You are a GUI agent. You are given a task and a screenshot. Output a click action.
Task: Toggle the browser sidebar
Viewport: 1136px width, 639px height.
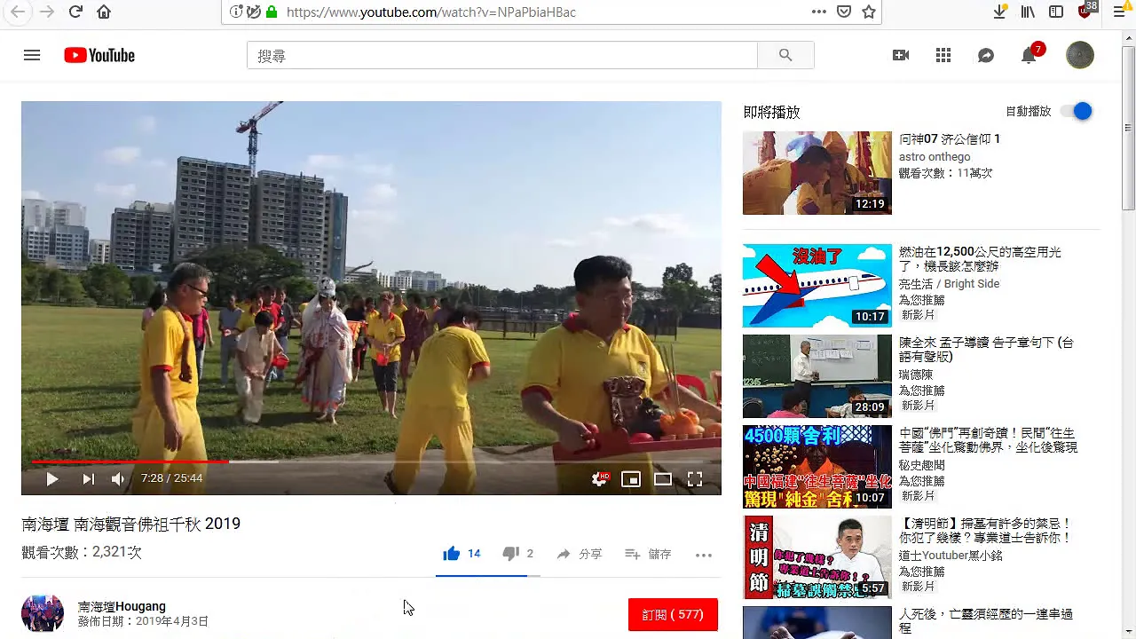1056,12
